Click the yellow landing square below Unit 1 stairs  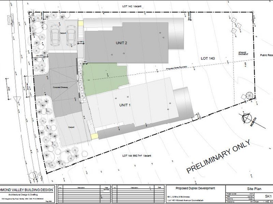pos(94,136)
